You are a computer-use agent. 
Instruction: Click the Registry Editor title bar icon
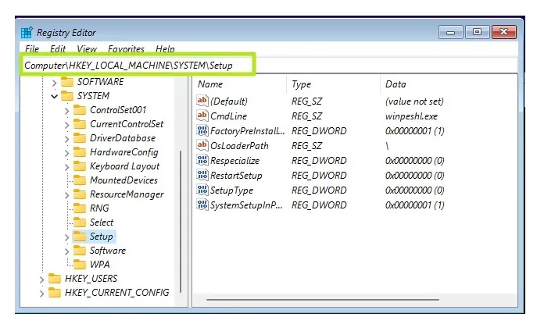27,33
